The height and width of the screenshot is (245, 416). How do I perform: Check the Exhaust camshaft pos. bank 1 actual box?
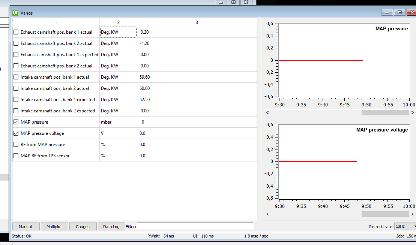pos(16,32)
